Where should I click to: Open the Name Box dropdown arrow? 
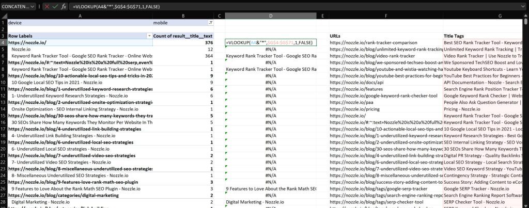[33, 6]
